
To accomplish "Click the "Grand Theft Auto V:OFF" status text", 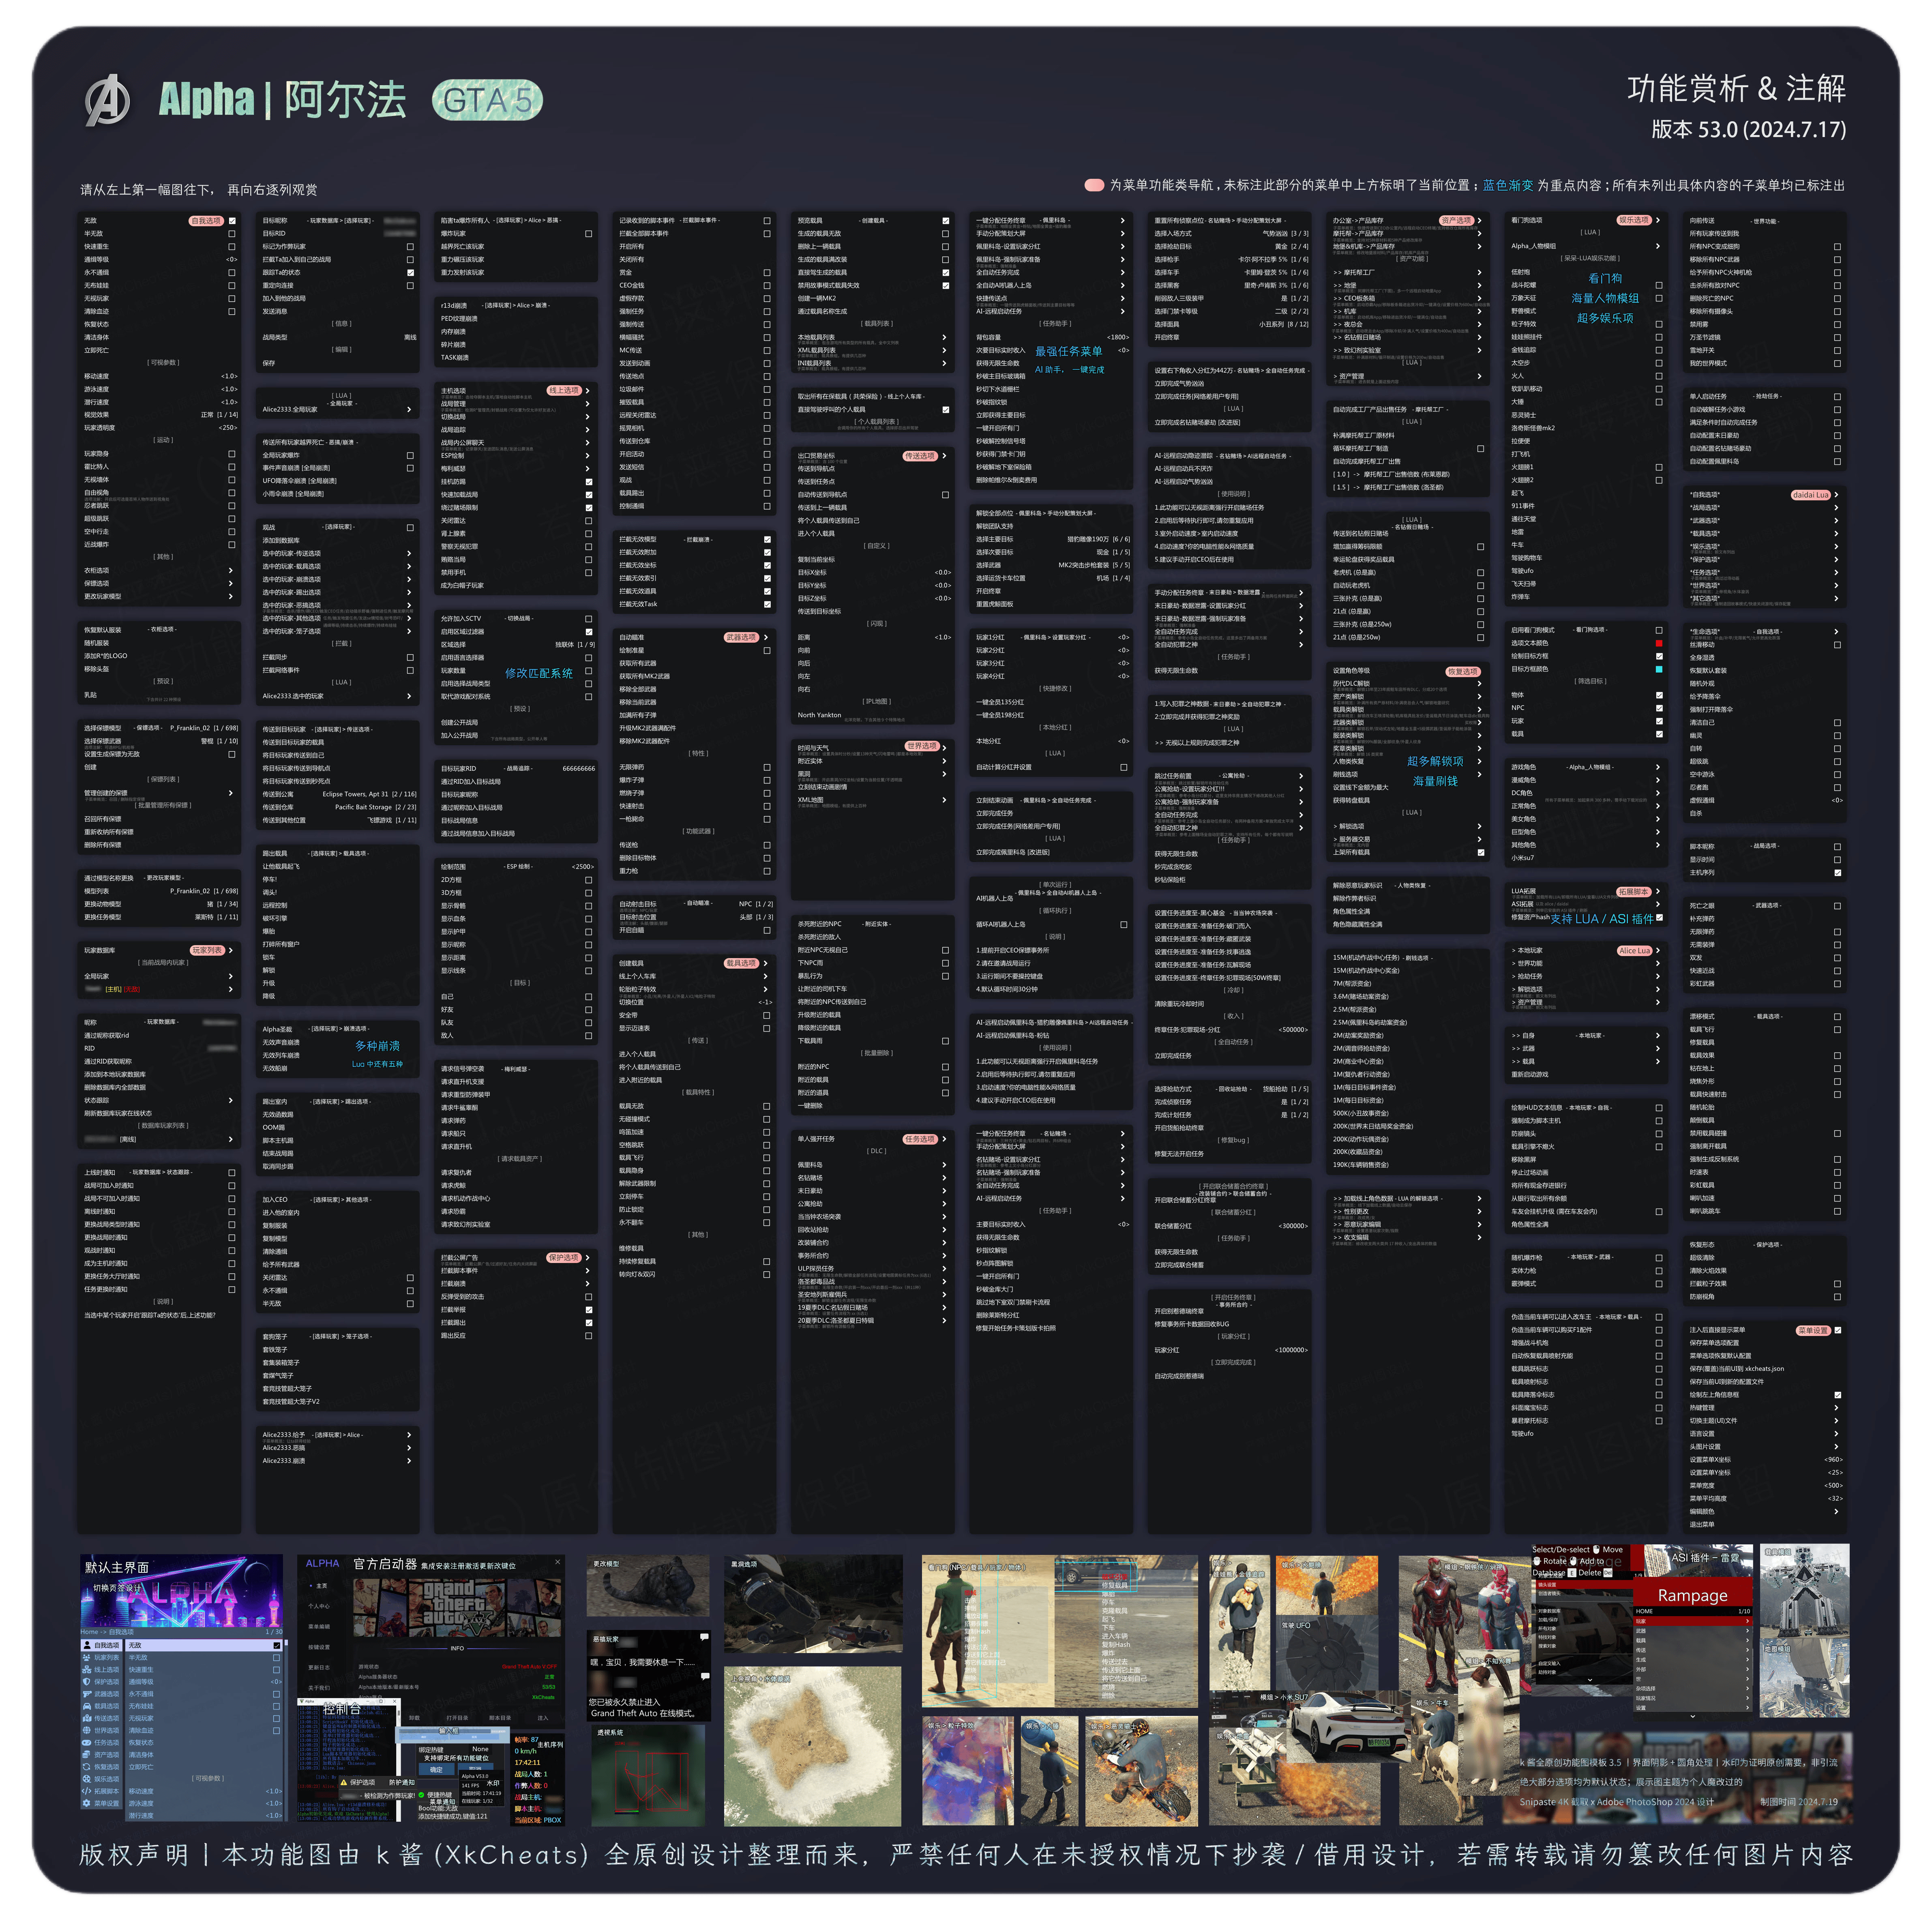I will [x=529, y=1667].
